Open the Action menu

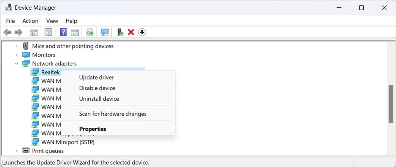30,21
